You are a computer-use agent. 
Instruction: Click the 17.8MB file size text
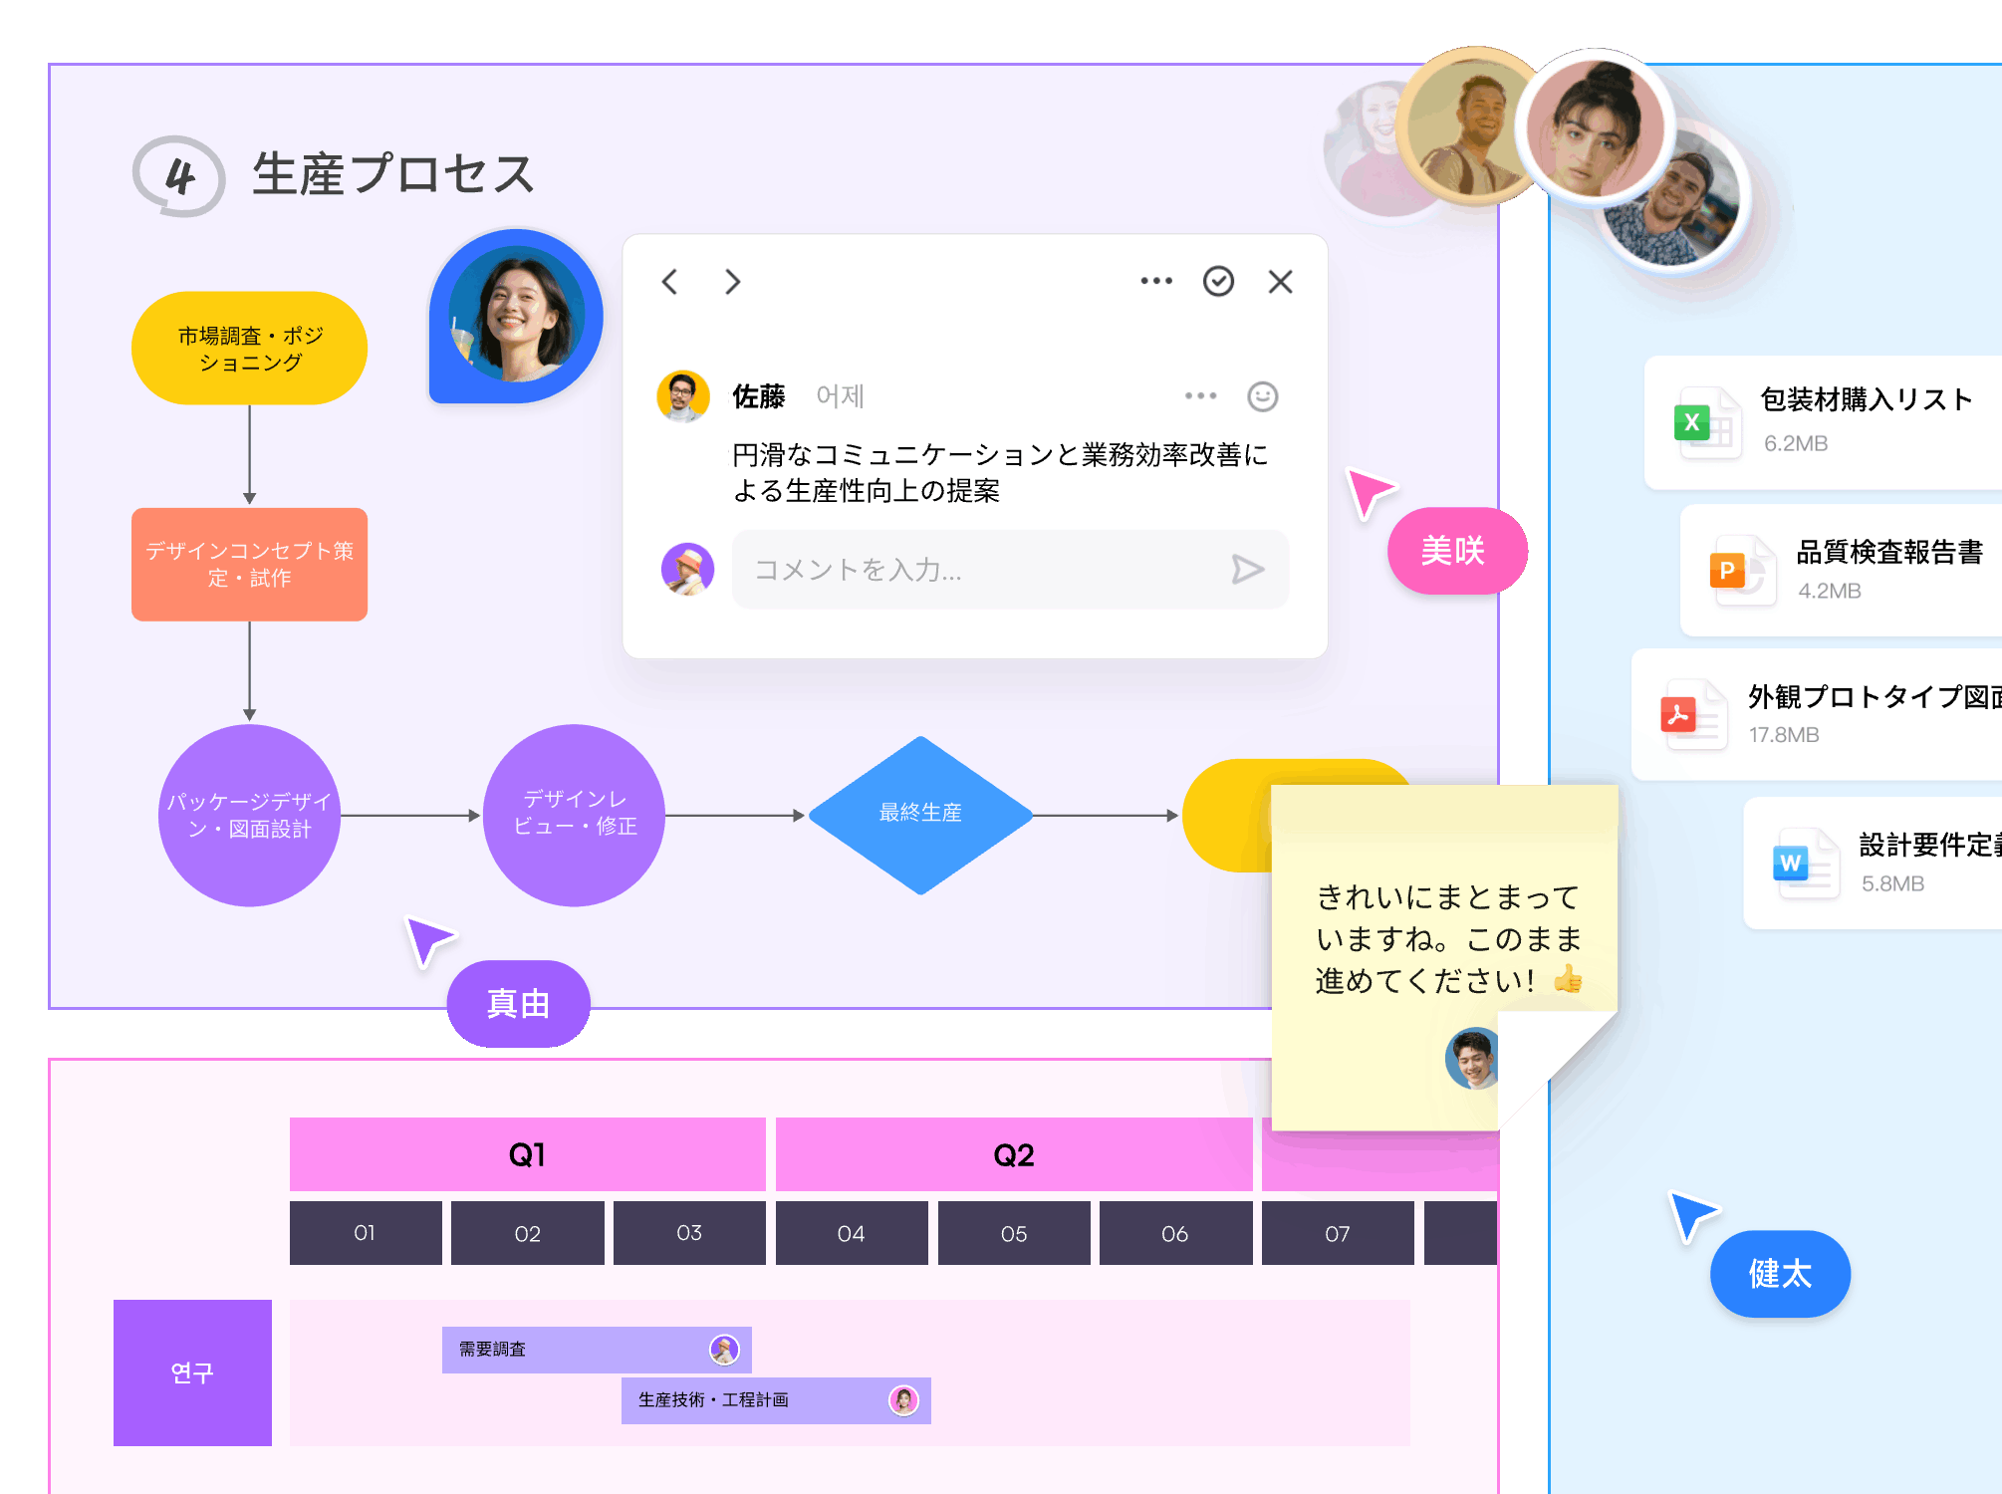click(x=1784, y=735)
